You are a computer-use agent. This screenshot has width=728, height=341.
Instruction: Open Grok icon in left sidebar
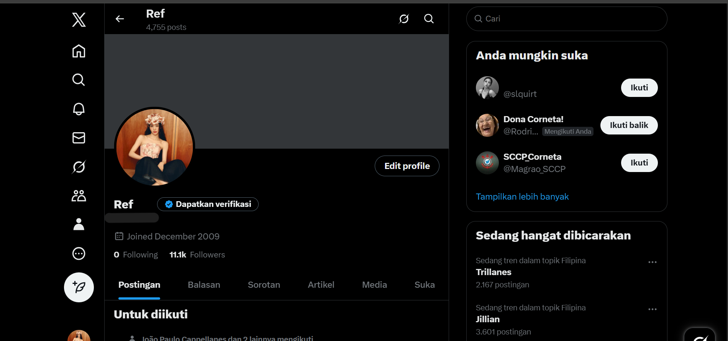(79, 167)
